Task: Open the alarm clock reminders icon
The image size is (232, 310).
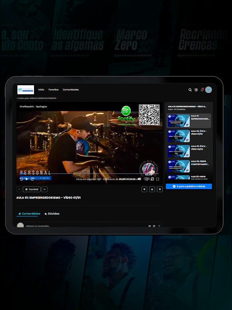Action: tap(196, 90)
